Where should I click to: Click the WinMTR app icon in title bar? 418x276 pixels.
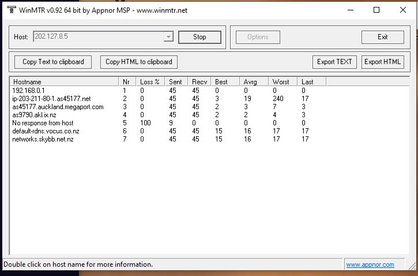pyautogui.click(x=11, y=10)
